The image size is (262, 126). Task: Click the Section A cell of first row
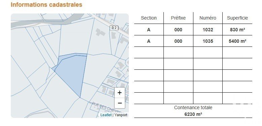(x=149, y=30)
